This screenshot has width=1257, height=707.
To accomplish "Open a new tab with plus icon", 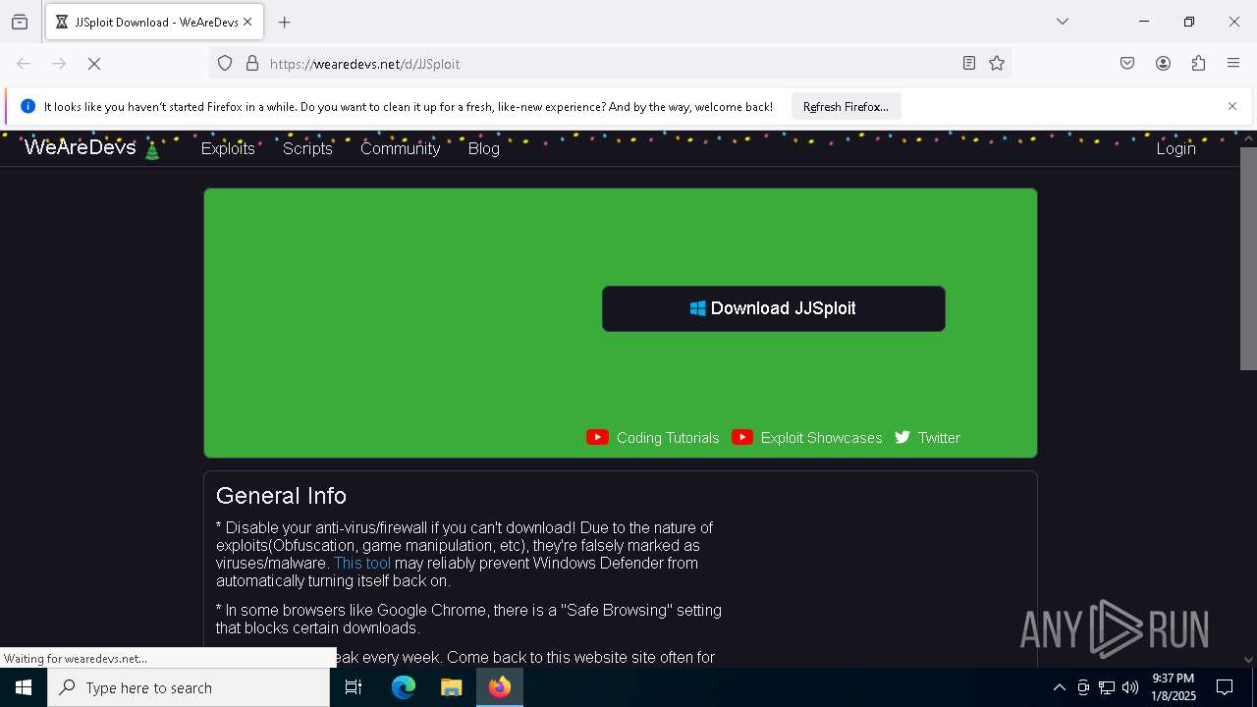I will coord(285,22).
